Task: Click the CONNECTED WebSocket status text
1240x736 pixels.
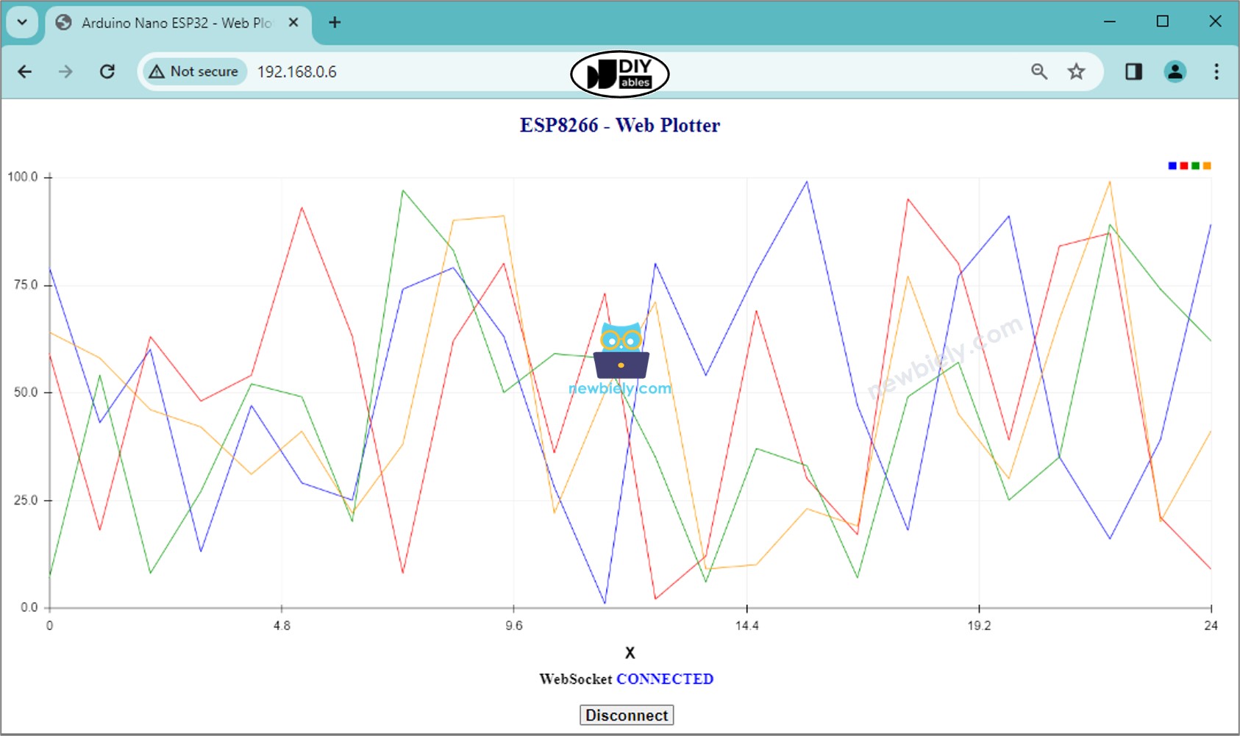Action: 665,679
